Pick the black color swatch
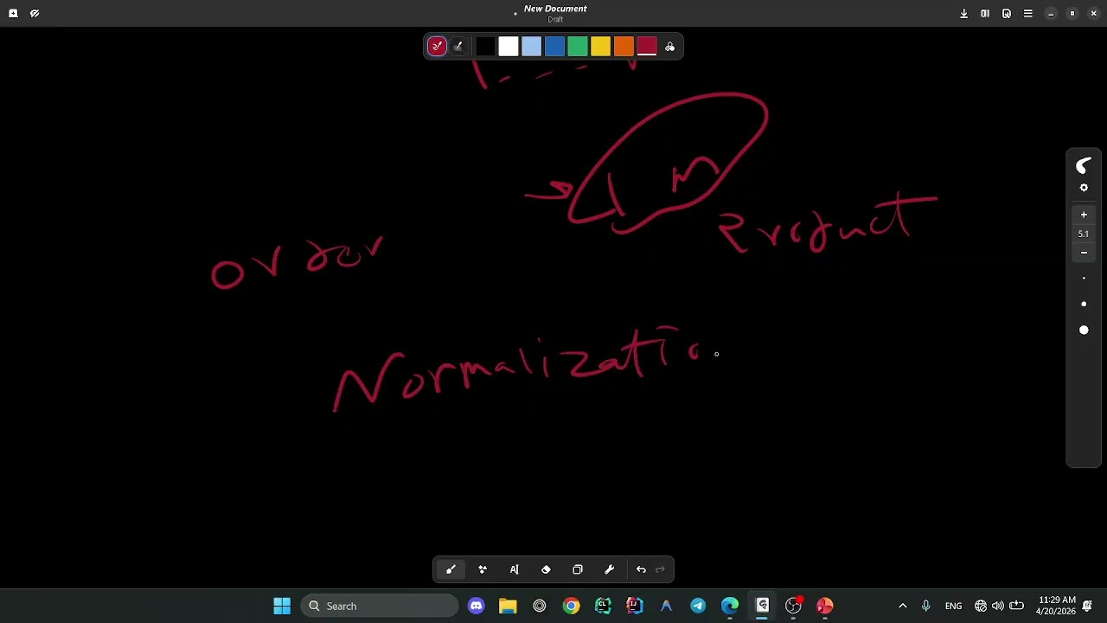 [485, 47]
